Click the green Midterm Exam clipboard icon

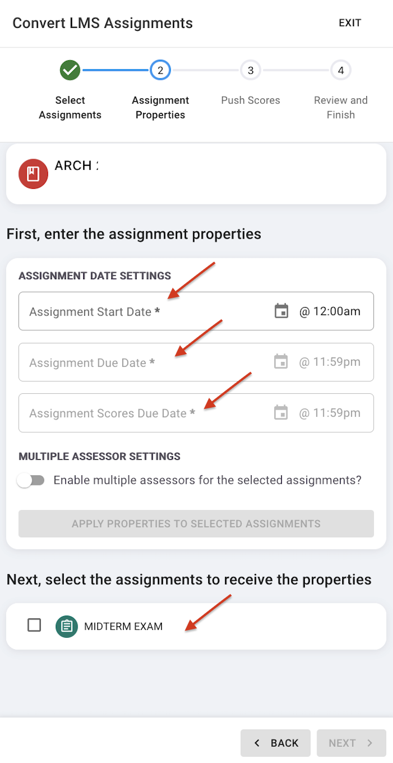(67, 626)
